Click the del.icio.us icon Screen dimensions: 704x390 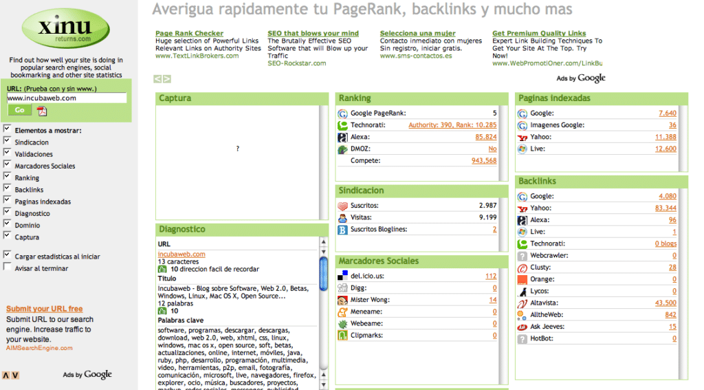pyautogui.click(x=342, y=276)
